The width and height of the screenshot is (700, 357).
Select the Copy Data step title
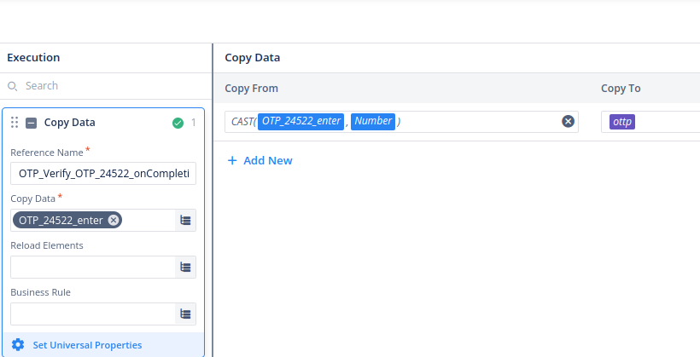coord(70,123)
